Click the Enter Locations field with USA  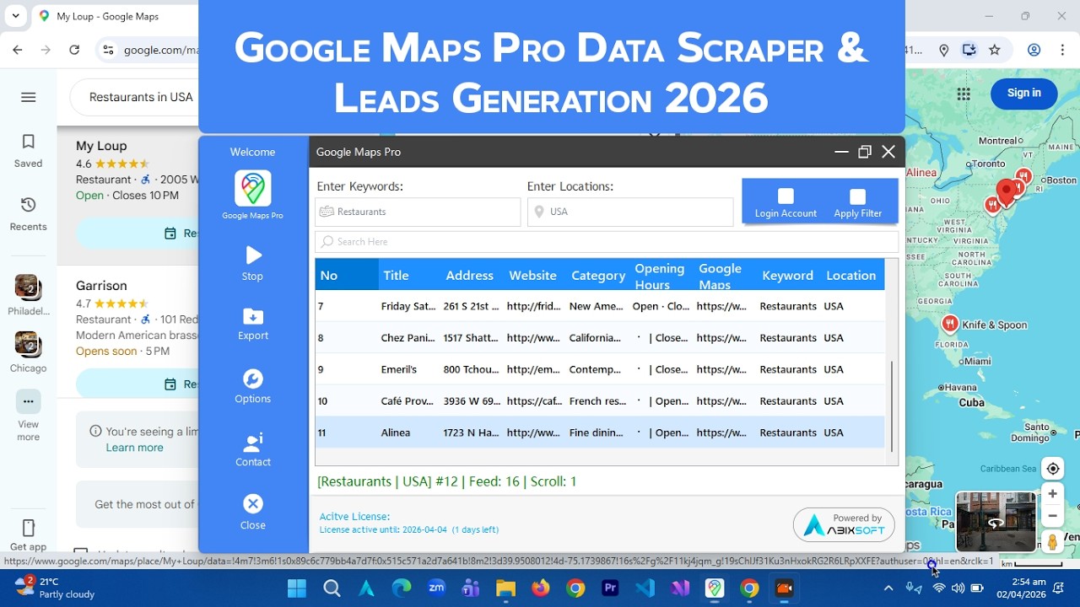630,212
